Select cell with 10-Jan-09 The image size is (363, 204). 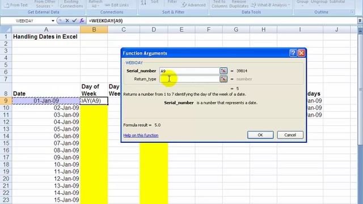[46, 165]
